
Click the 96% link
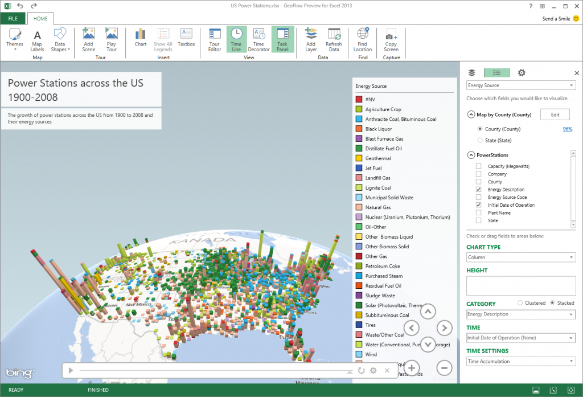tap(567, 129)
